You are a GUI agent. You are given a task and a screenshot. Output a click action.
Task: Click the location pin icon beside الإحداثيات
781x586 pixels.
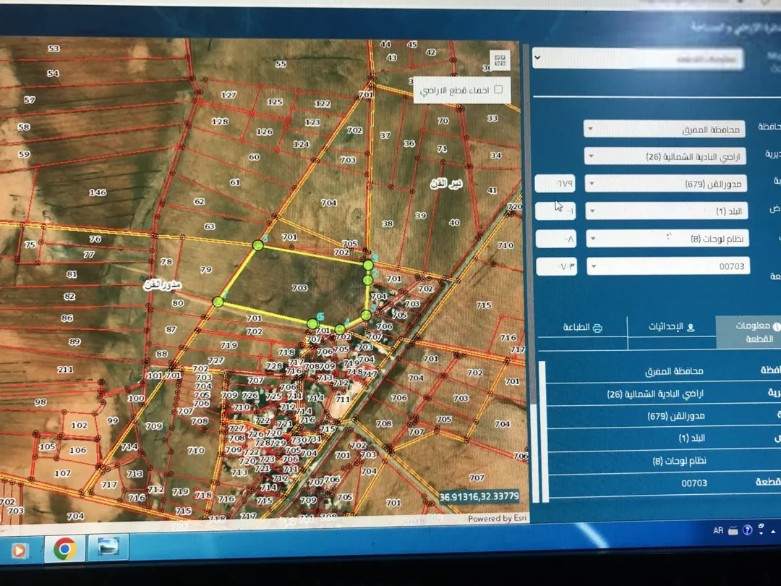click(691, 328)
